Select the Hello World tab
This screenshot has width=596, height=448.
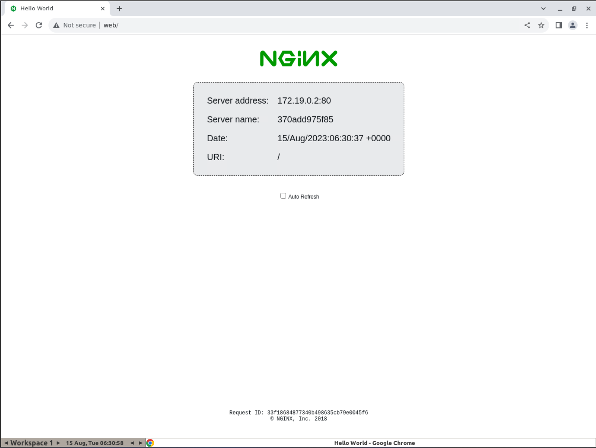tap(58, 8)
